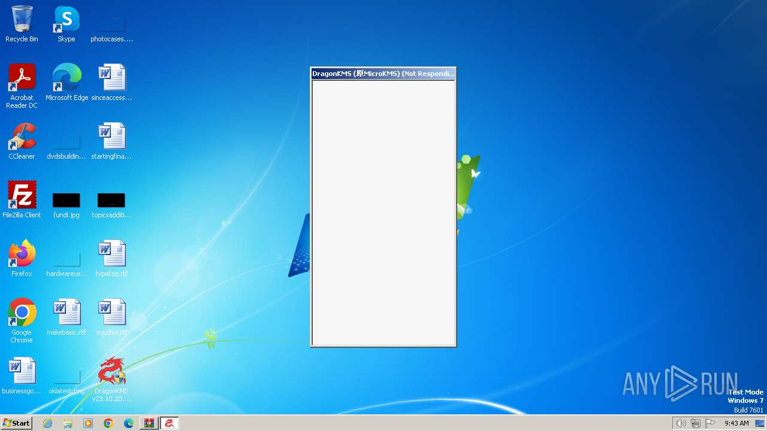Viewport: 767px width, 431px height.
Task: Click the network tray icon
Action: pos(696,423)
